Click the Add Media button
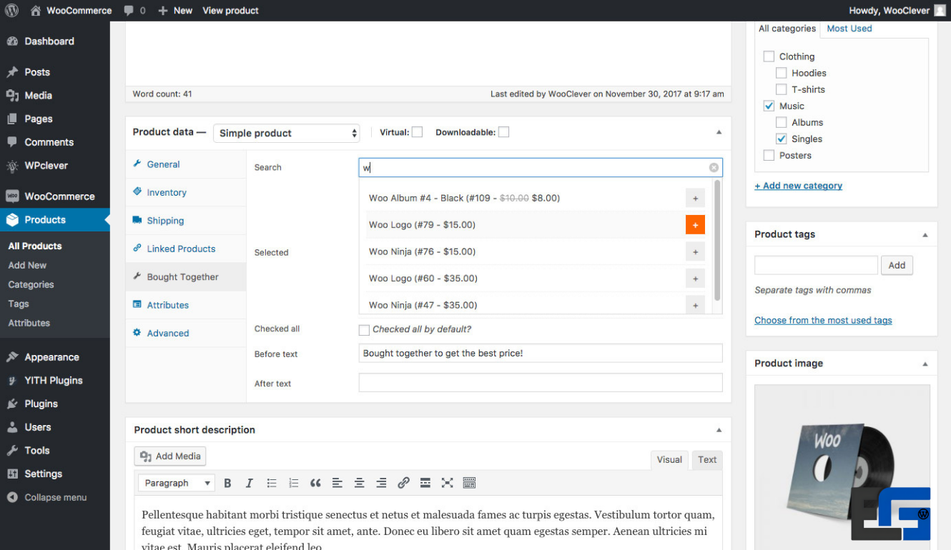The image size is (951, 550). tap(170, 456)
